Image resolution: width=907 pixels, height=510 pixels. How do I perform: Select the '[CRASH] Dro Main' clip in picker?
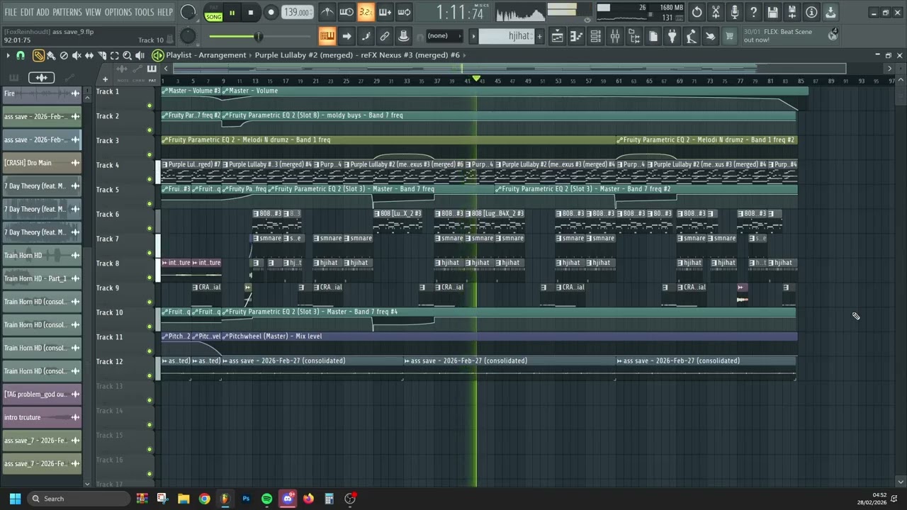point(42,163)
